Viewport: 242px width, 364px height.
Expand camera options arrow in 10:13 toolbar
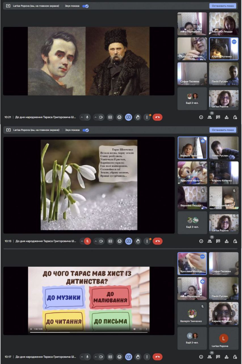tap(96, 241)
